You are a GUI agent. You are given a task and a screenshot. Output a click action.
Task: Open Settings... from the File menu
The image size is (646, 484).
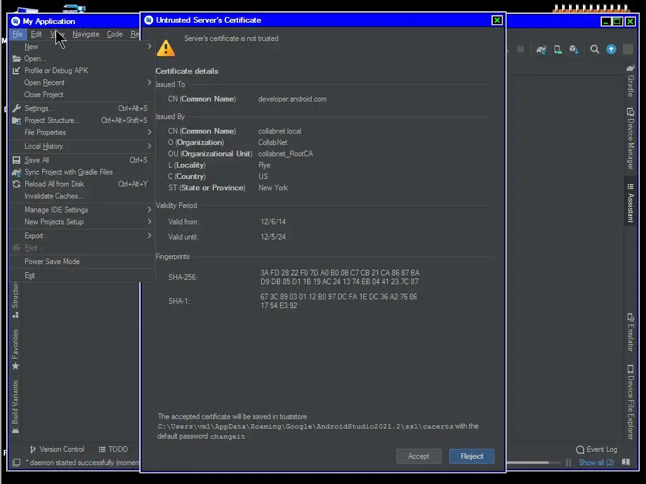pyautogui.click(x=82, y=108)
